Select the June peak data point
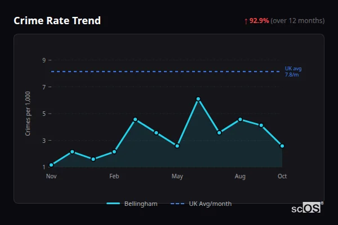 (x=198, y=99)
